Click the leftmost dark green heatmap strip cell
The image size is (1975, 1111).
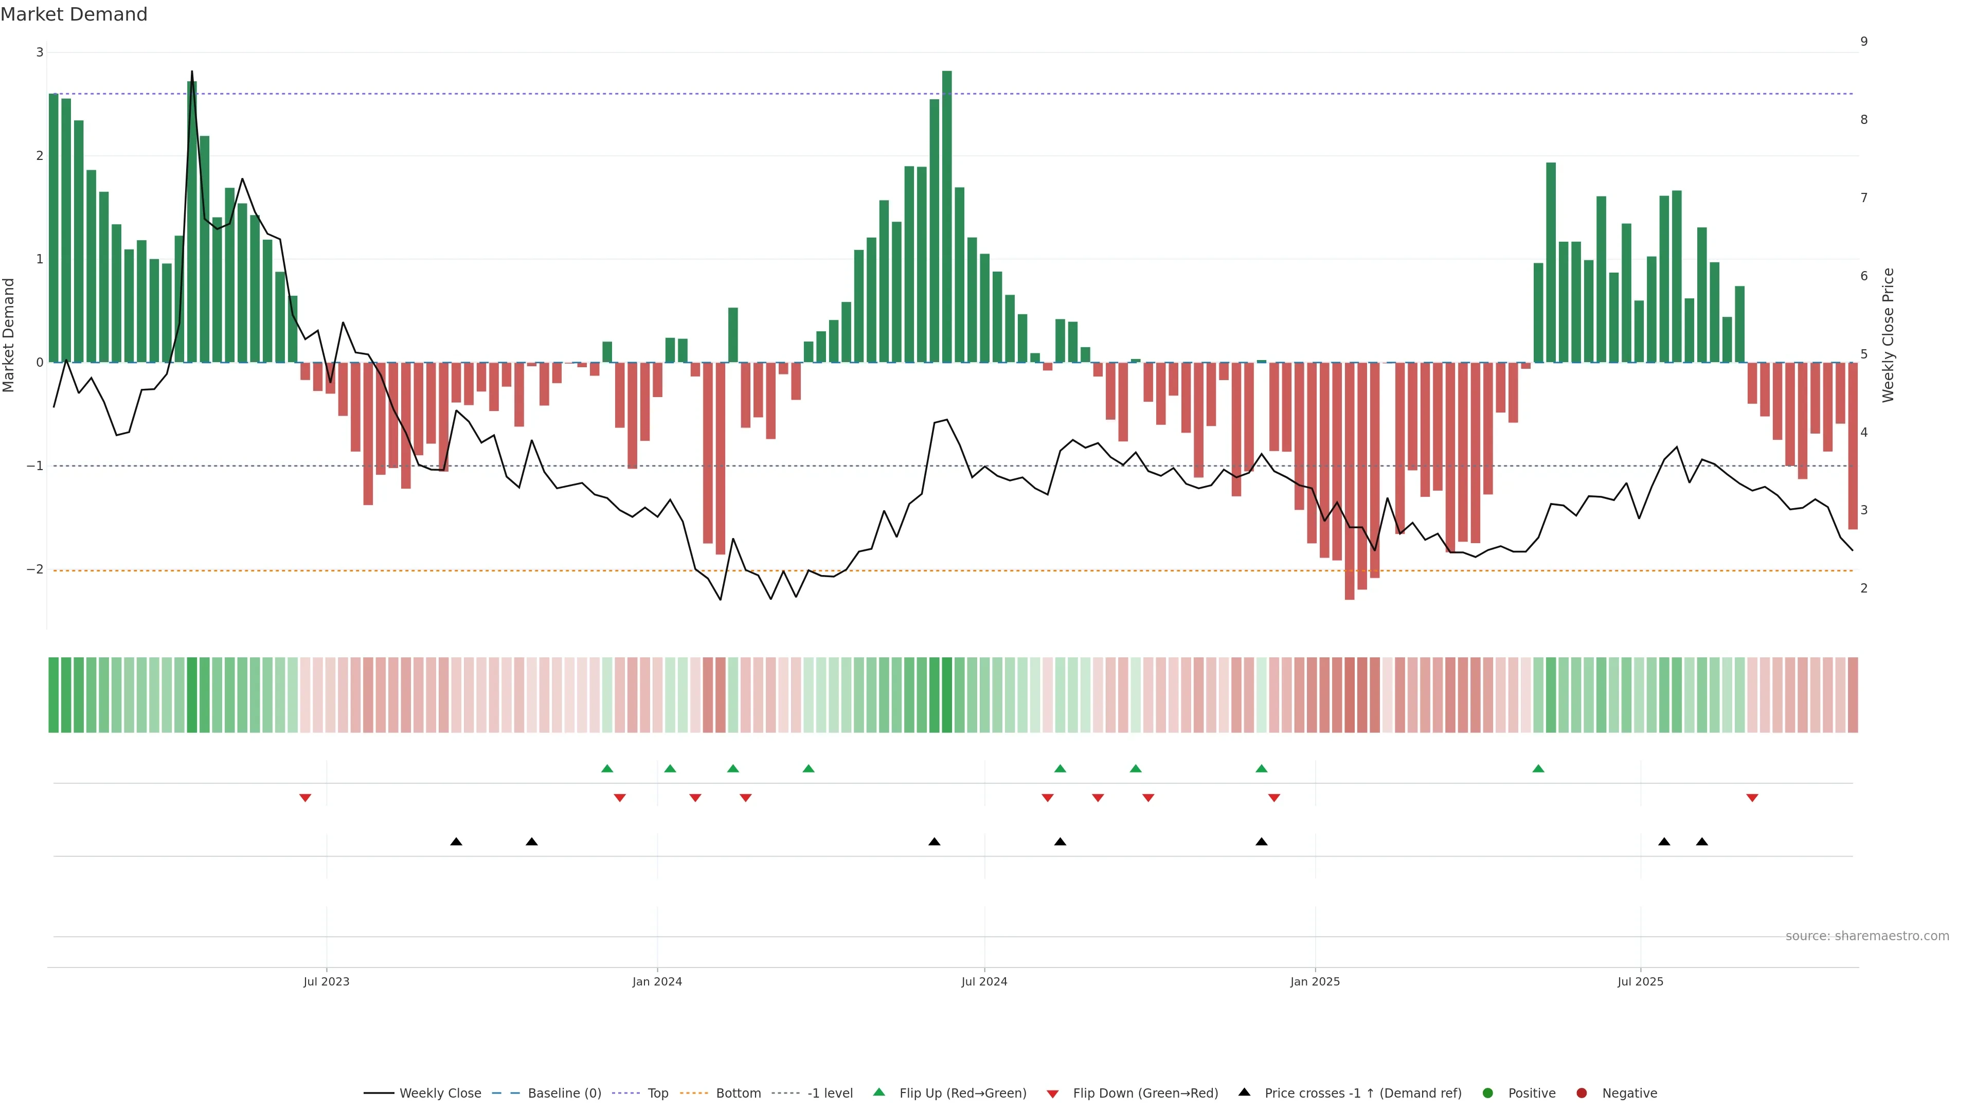[x=53, y=695]
